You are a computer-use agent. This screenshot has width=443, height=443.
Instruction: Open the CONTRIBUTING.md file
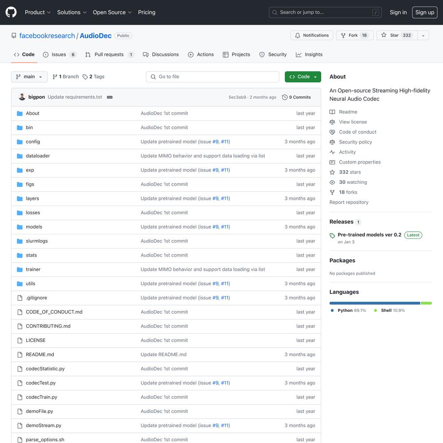(48, 326)
